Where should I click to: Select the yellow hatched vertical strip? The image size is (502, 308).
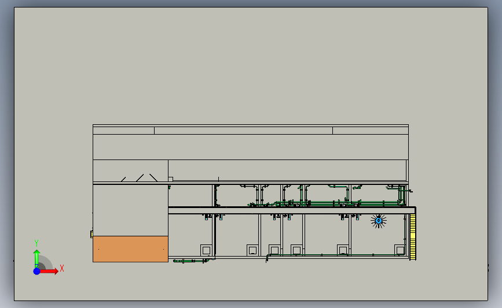[x=413, y=236]
